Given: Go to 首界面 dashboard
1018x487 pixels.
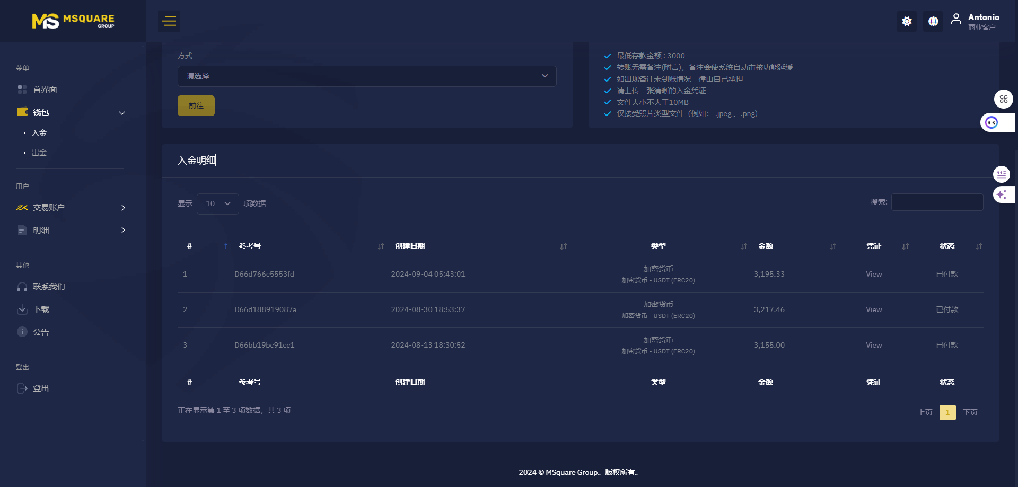Looking at the screenshot, I should 45,90.
